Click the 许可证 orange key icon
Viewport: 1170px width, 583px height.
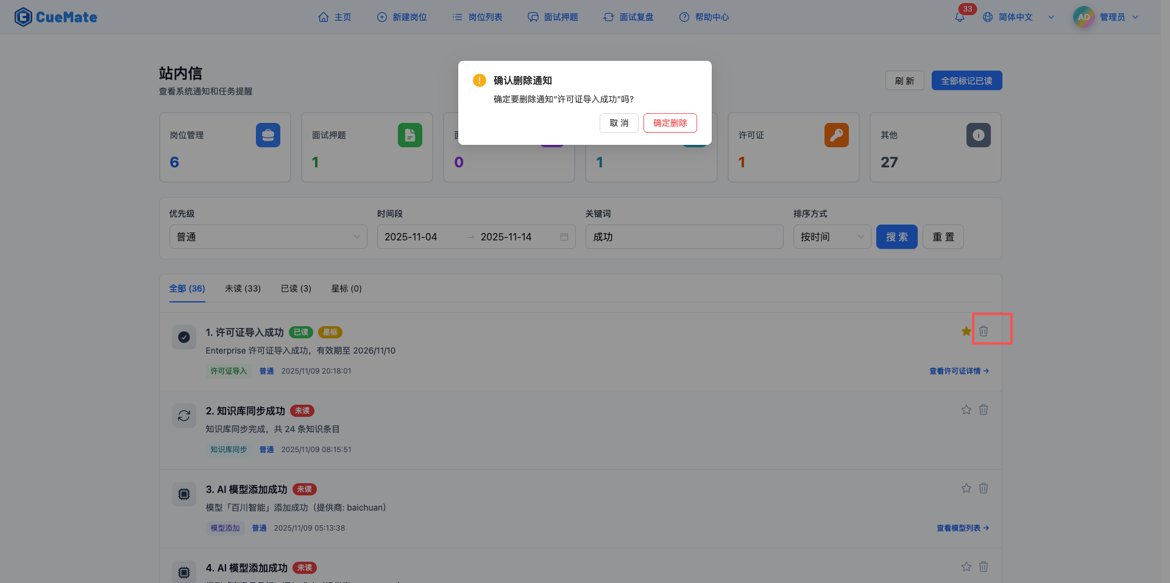(836, 135)
